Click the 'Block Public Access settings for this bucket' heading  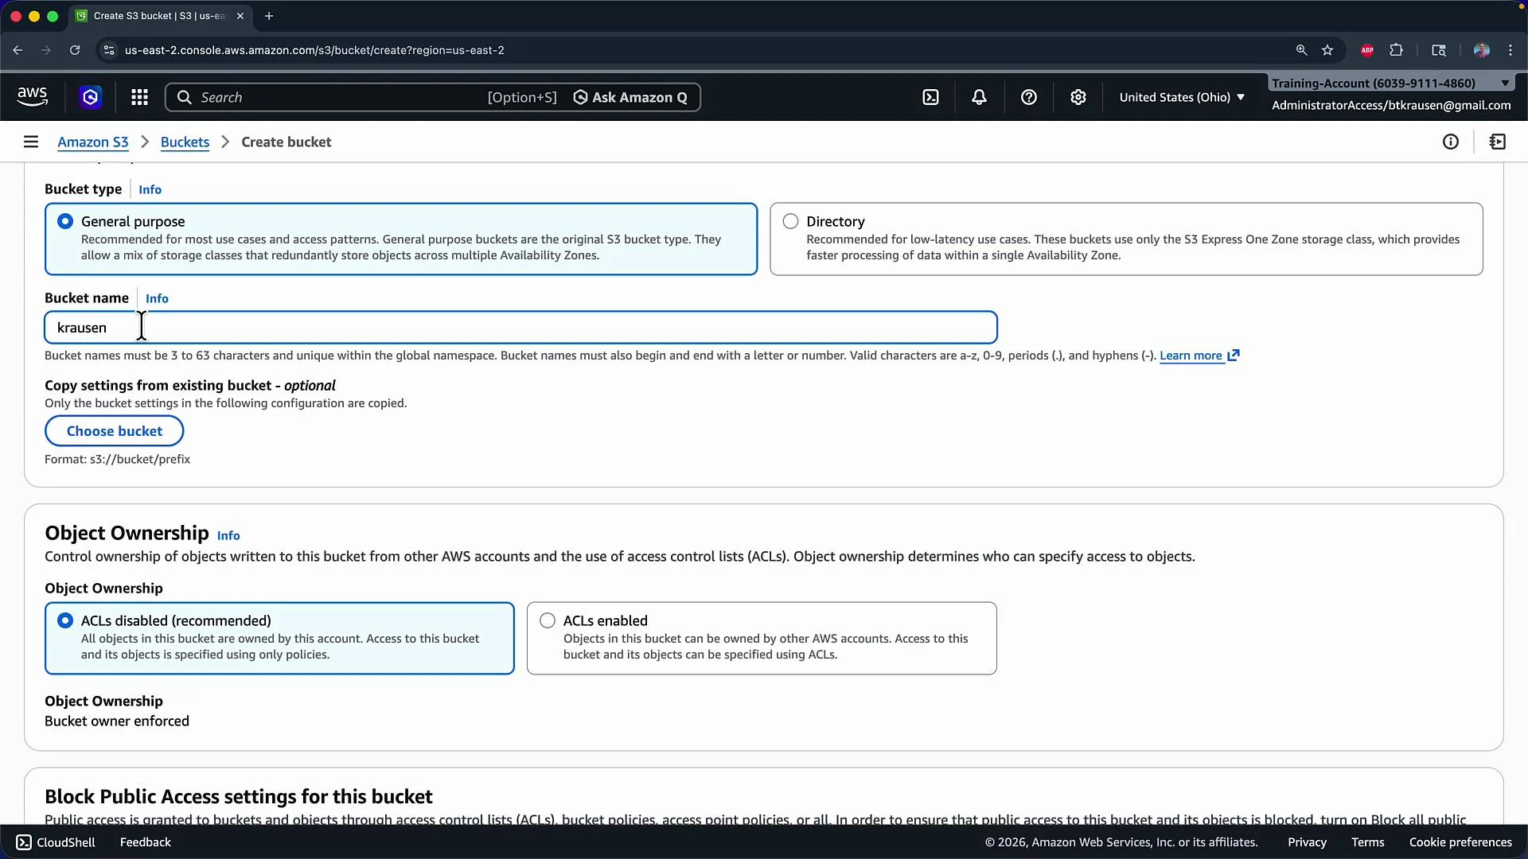pos(239,796)
